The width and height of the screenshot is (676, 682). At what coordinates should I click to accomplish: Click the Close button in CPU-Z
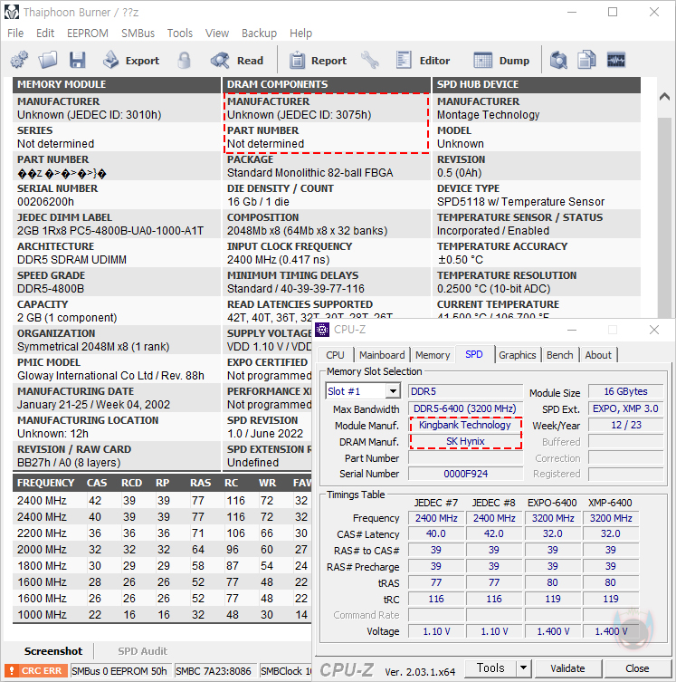click(637, 668)
